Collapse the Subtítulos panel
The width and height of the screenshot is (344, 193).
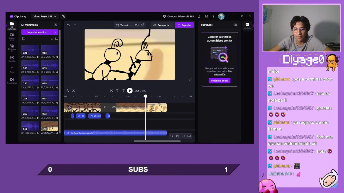pos(235,25)
